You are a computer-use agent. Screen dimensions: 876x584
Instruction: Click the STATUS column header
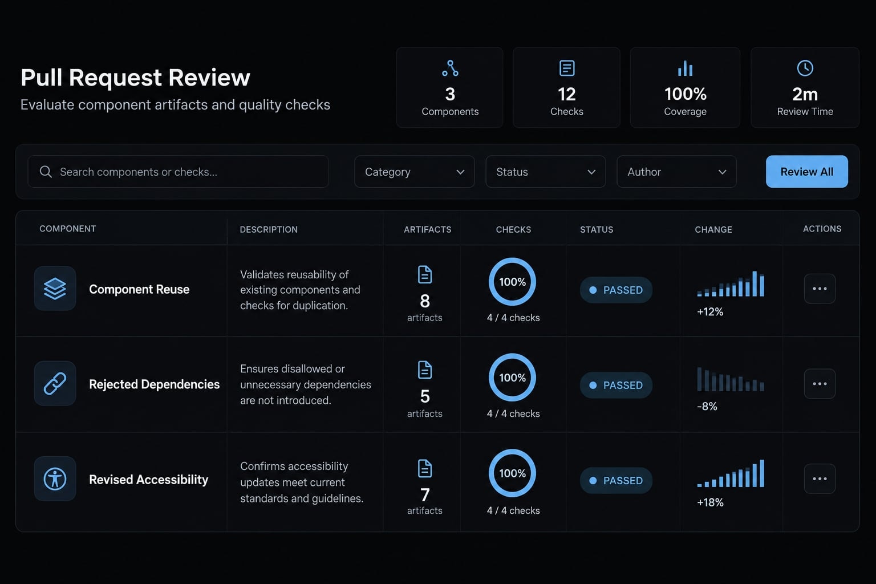[597, 229]
